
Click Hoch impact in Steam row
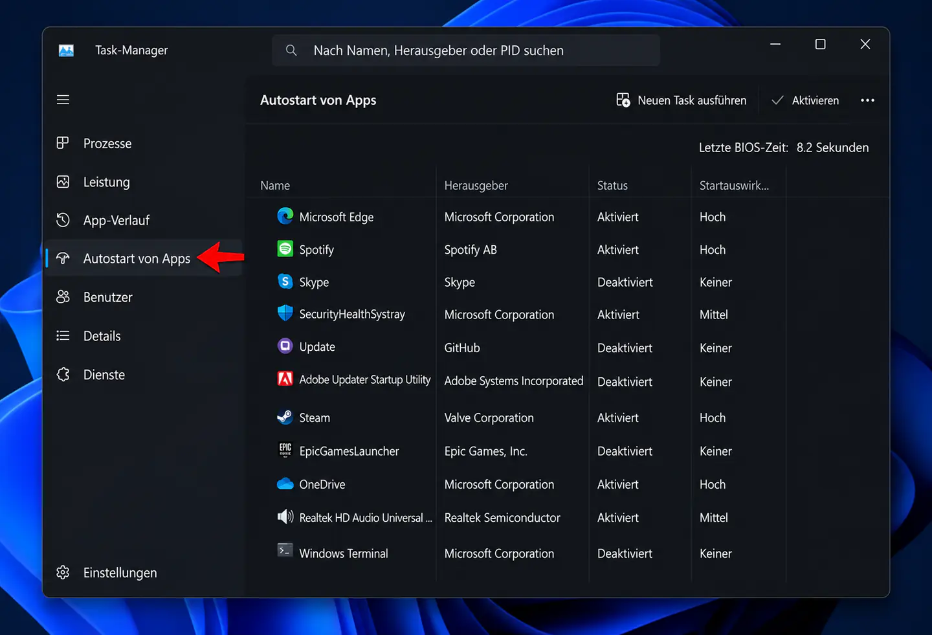[x=712, y=418]
